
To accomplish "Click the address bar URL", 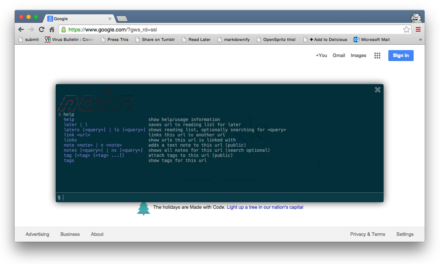I will point(112,30).
